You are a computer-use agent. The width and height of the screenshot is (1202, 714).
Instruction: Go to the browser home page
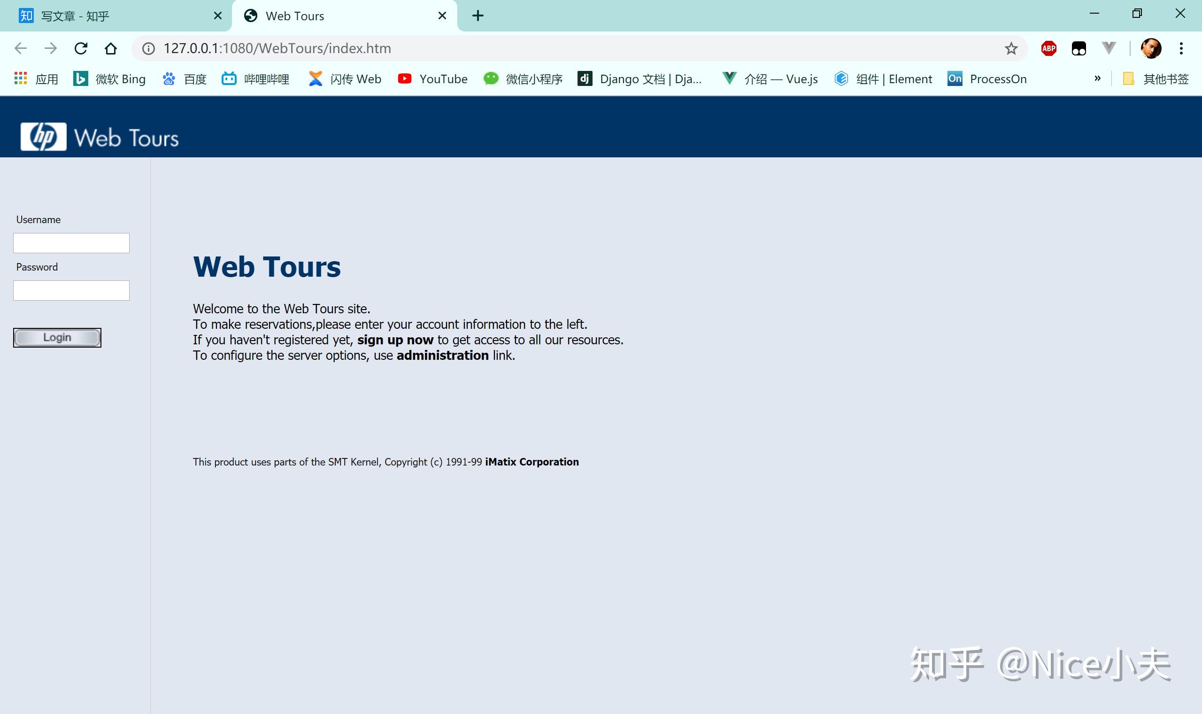click(111, 48)
